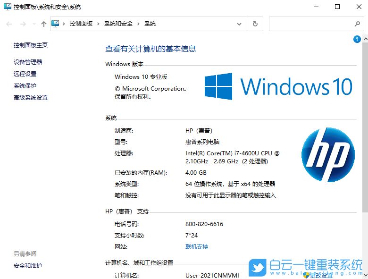Select 控制面板 breadcrumb in address bar
The height and width of the screenshot is (279, 368).
point(81,24)
